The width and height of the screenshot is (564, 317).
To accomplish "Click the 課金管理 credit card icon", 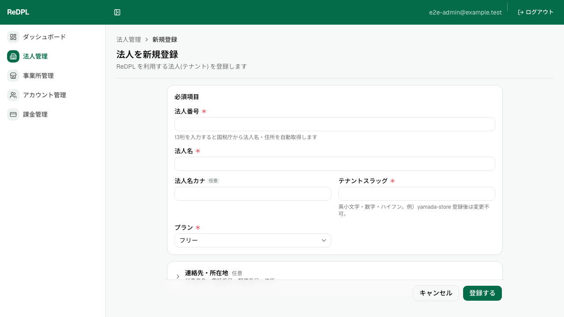I will [x=13, y=114].
